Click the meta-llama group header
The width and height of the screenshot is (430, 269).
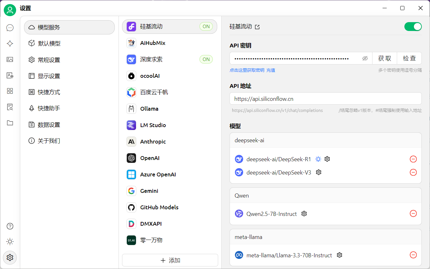(x=326, y=237)
